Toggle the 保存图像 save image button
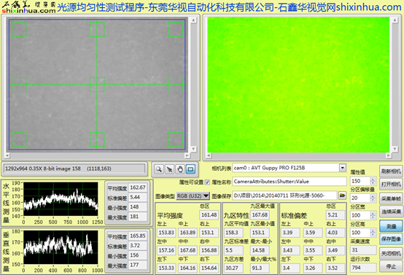This screenshot has width=404, height=275. pyautogui.click(x=391, y=239)
